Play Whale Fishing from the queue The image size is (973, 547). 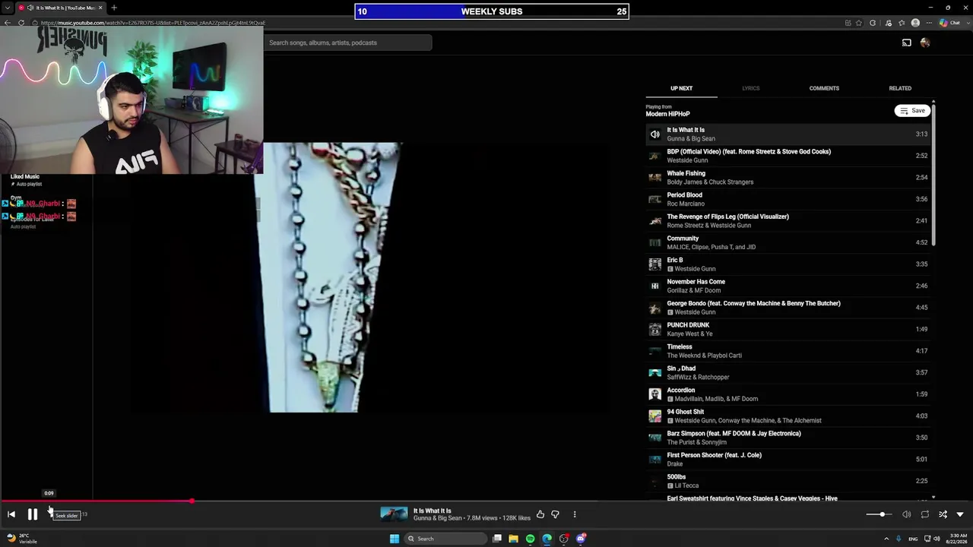pos(788,178)
